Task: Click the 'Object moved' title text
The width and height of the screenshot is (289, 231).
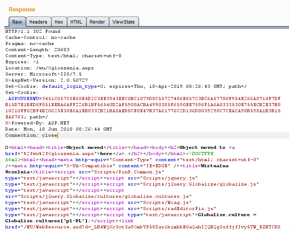Action: pos(84,148)
